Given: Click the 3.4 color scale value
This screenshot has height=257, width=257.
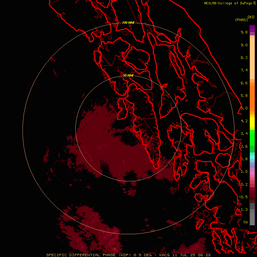Looking at the screenshot, I should 244,134.
